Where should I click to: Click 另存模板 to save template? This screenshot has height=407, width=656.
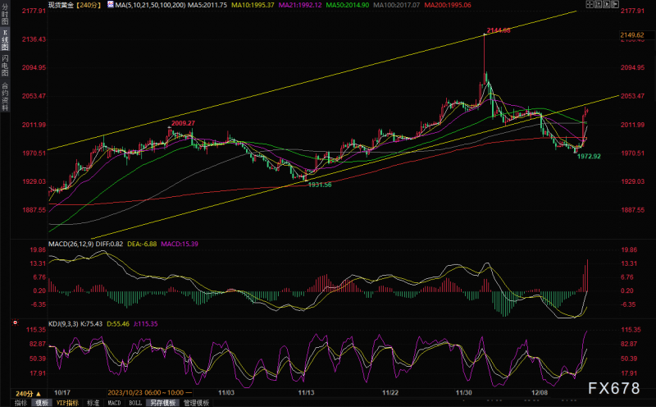pyautogui.click(x=163, y=403)
